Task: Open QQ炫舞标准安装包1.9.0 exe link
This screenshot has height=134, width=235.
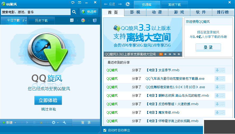Action: [x=175, y=87]
